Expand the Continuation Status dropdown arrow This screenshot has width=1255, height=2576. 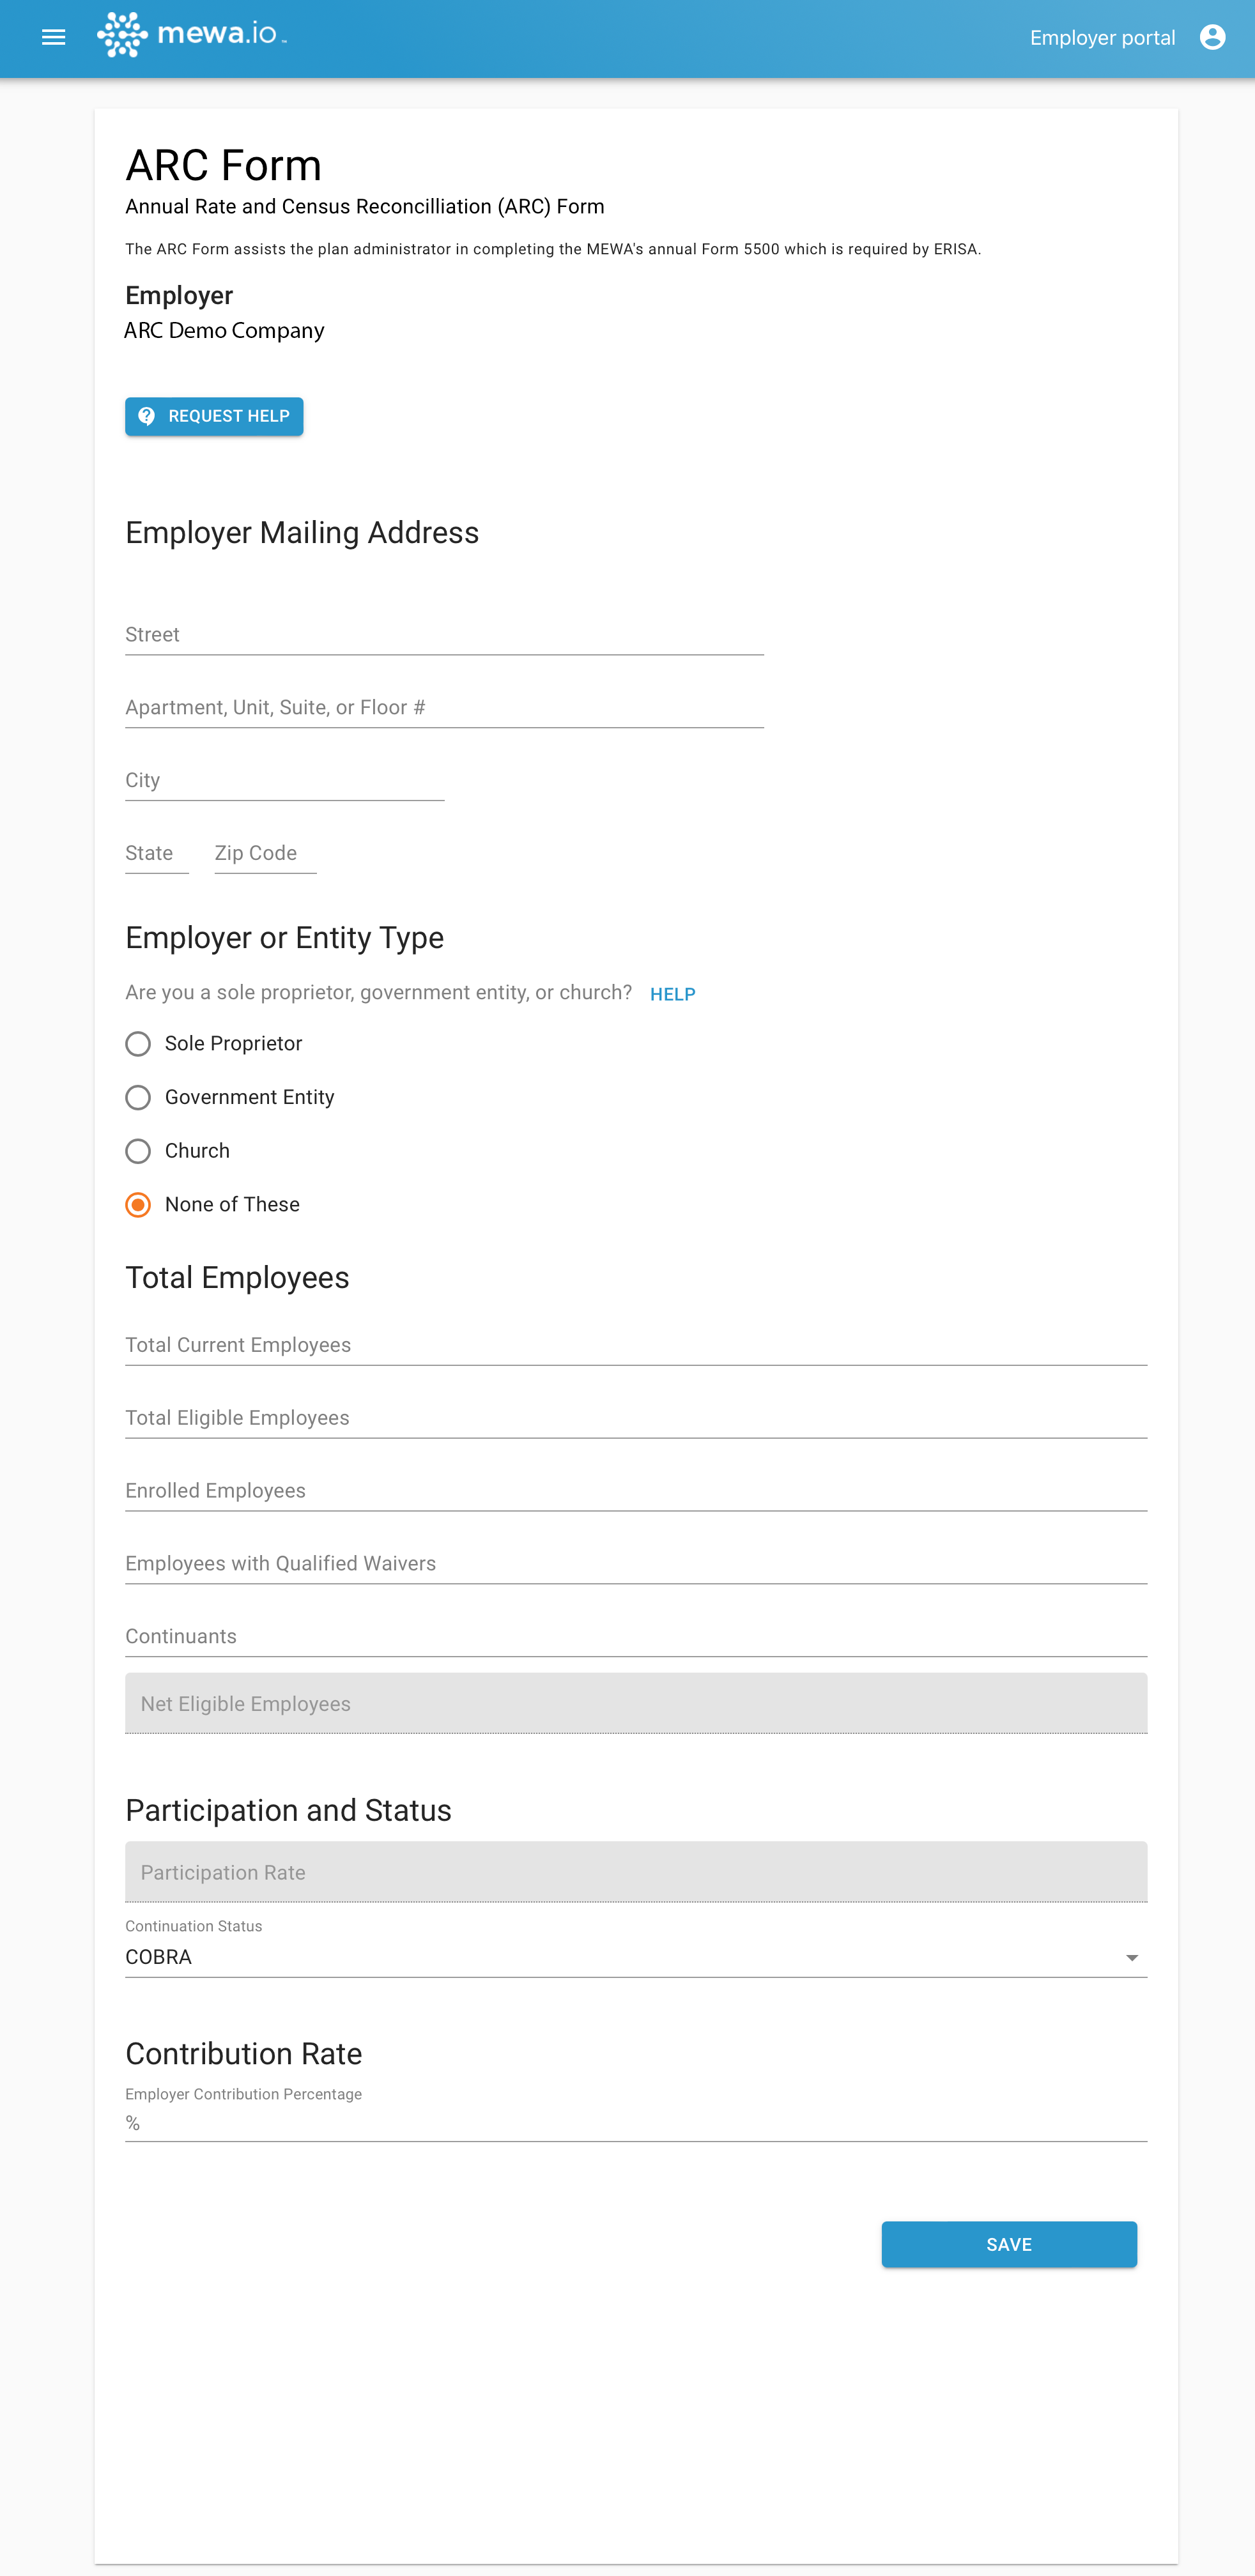1131,1958
